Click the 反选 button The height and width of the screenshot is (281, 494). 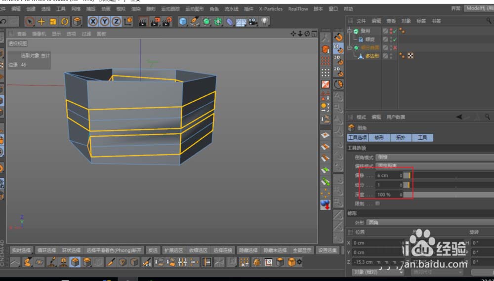153,250
